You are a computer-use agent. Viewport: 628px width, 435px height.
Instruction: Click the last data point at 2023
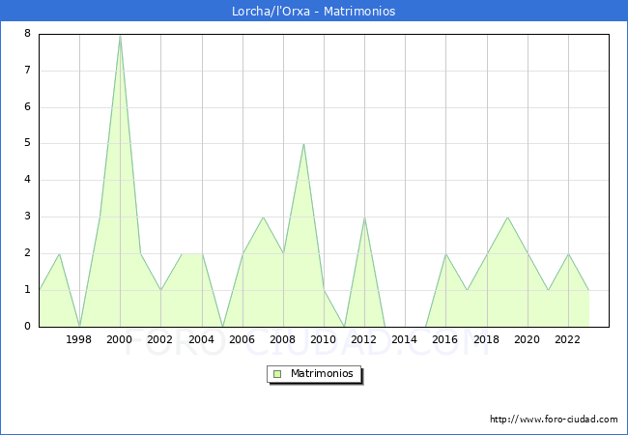(x=588, y=290)
